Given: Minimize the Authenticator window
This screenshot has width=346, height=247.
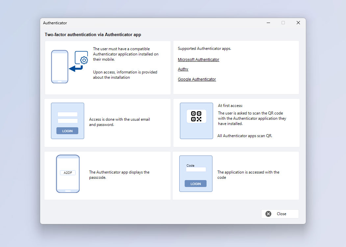Looking at the screenshot, I should pyautogui.click(x=268, y=23).
